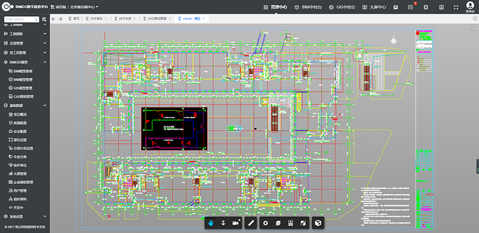Open the layers panel icon

pos(278,223)
